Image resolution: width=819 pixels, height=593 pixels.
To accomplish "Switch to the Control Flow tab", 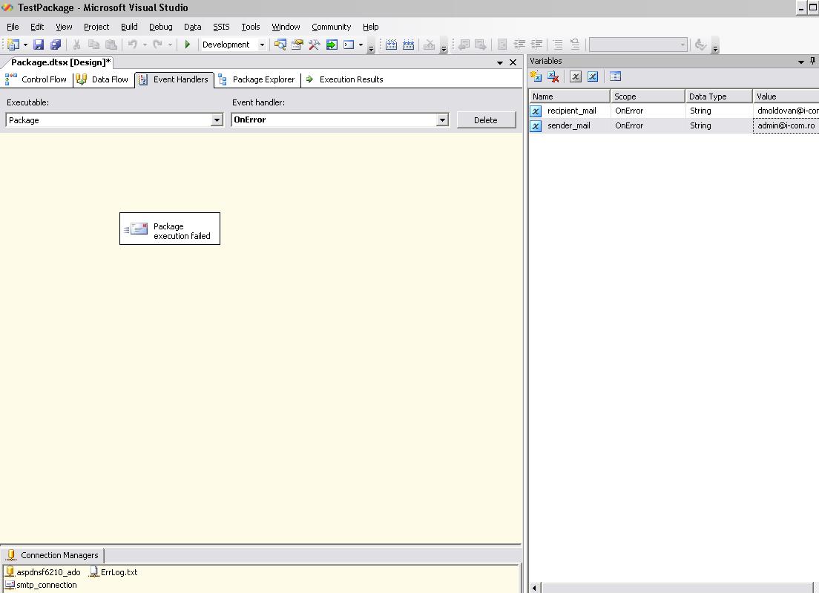I will [x=36, y=79].
